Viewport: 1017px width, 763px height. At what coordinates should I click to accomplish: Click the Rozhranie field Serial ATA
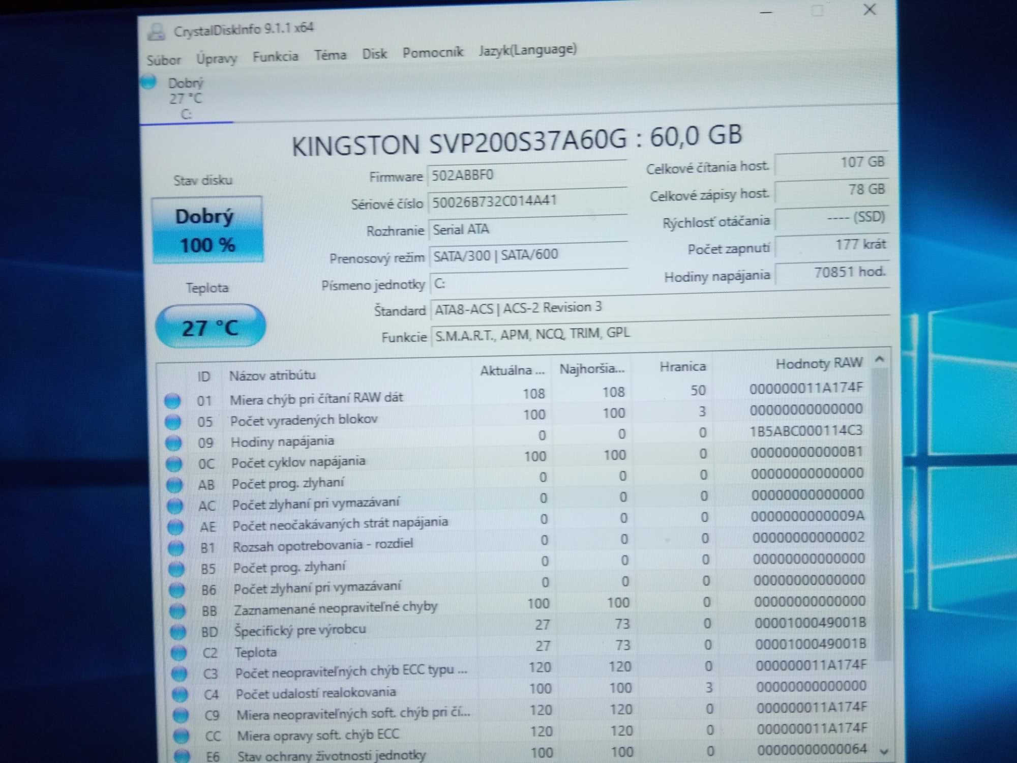528,228
